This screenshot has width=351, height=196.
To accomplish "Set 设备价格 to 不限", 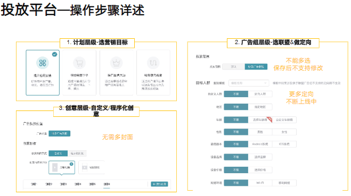I will 236,170.
